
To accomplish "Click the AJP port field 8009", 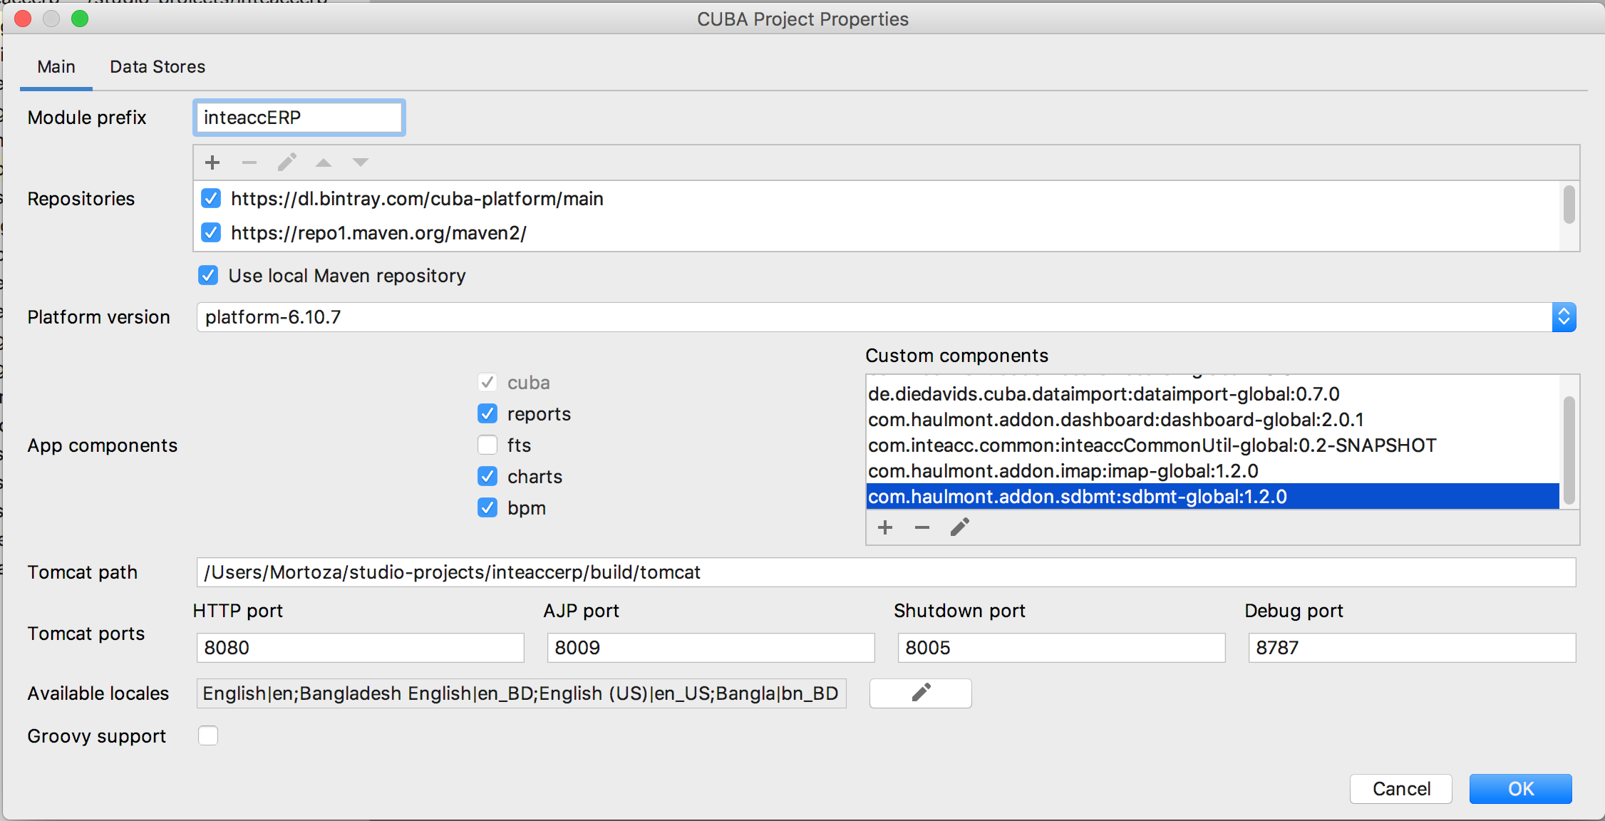I will click(711, 648).
